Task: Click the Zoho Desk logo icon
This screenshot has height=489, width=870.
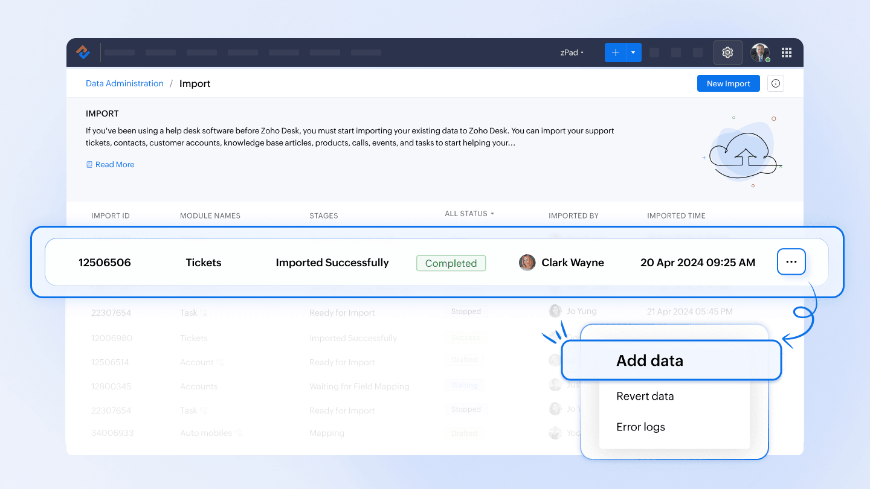Action: coord(83,53)
